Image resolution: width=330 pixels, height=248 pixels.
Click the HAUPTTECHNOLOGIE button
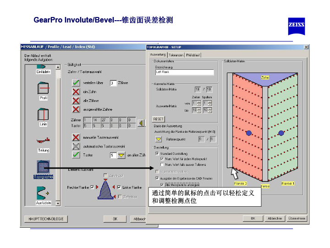click(46, 219)
